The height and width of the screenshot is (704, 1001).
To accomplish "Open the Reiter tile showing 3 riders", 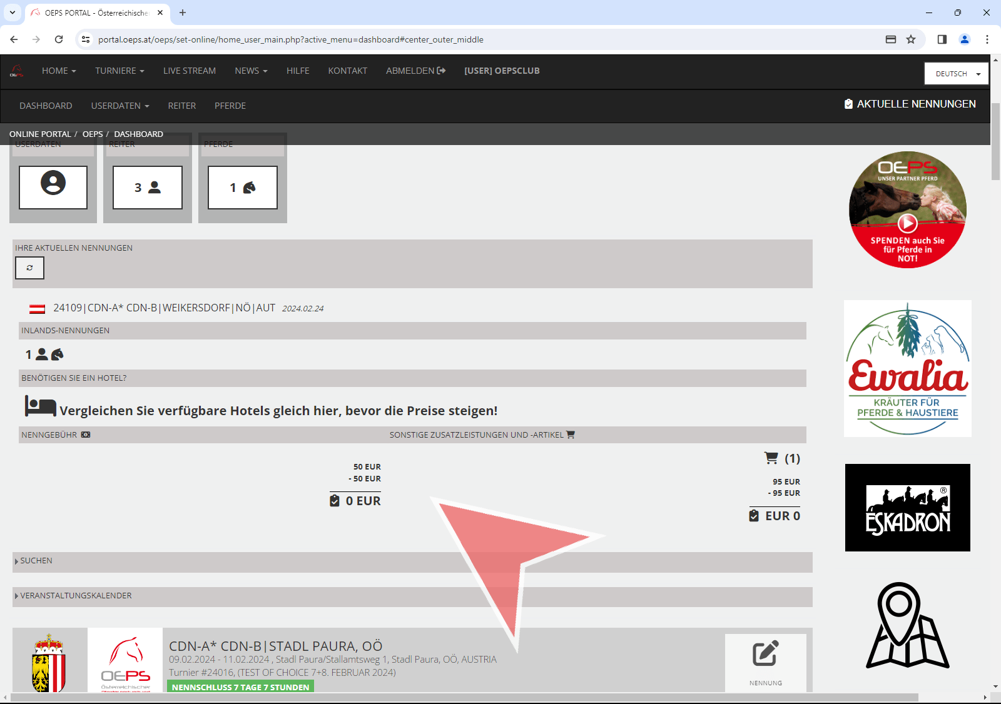I will point(148,187).
